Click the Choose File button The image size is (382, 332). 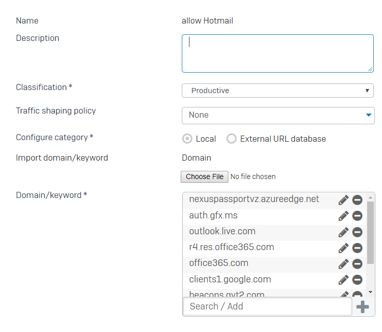coord(205,176)
